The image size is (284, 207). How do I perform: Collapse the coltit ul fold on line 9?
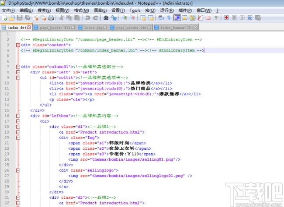click(x=18, y=77)
